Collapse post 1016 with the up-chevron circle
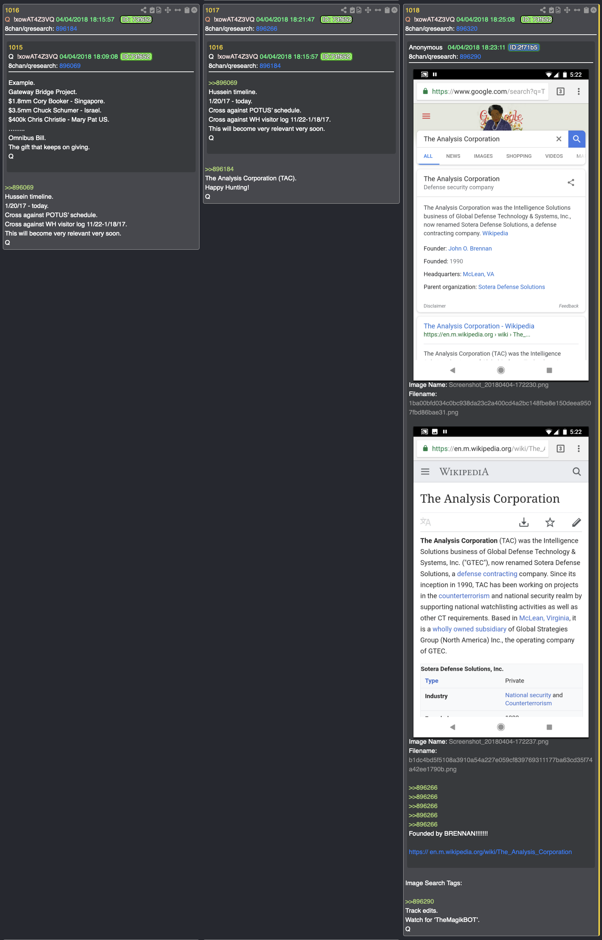The height and width of the screenshot is (940, 602). (194, 10)
